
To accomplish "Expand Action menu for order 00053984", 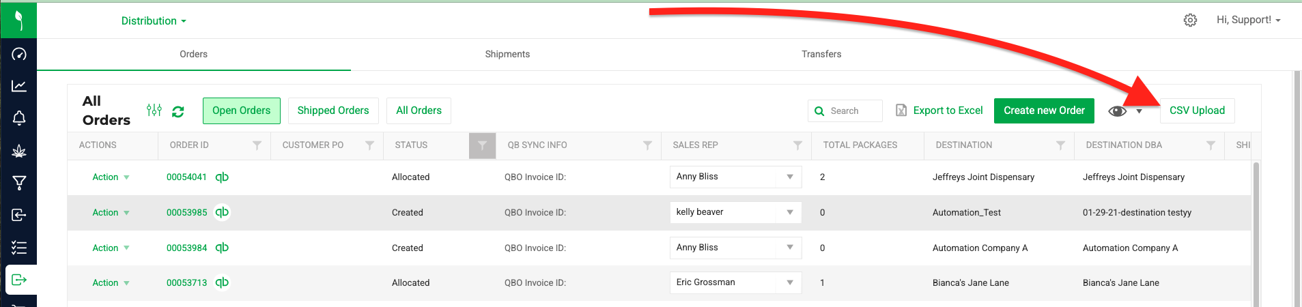I will tap(111, 248).
